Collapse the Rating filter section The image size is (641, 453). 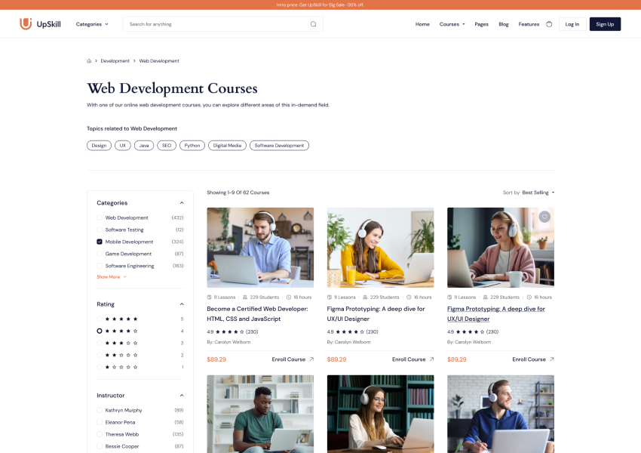pos(182,304)
